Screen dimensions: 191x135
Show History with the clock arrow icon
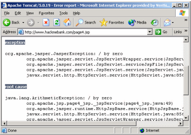[155, 22]
